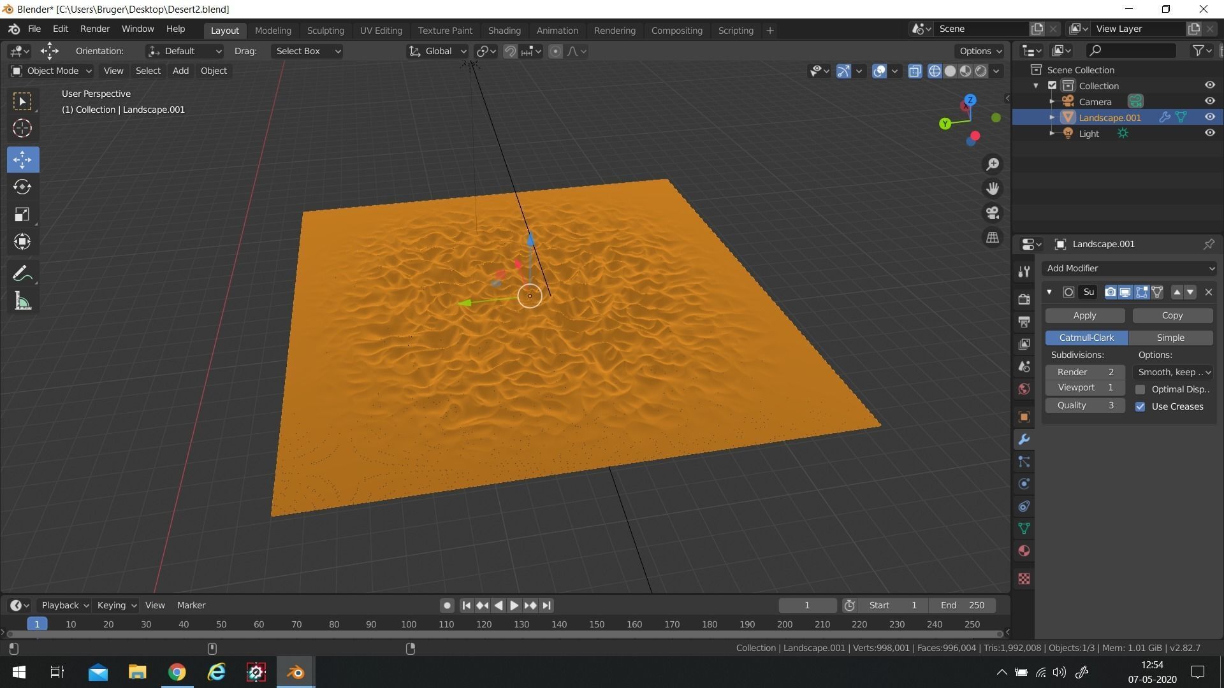1224x688 pixels.
Task: Open the Physics properties tab
Action: (1024, 484)
